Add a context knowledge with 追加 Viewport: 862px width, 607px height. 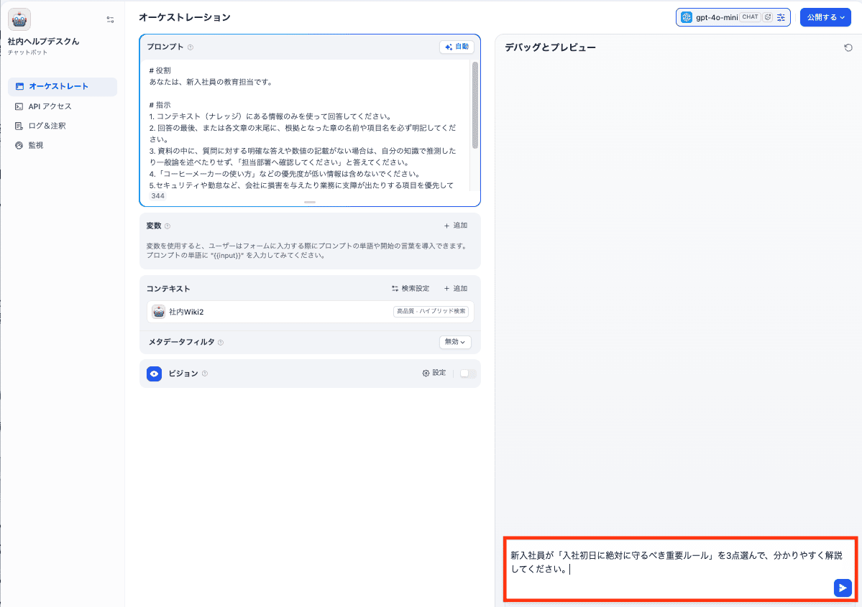(x=456, y=288)
